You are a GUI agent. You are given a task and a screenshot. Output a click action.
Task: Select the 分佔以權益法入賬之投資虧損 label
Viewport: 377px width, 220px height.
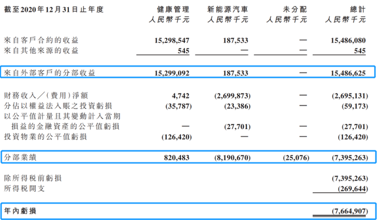[58, 106]
